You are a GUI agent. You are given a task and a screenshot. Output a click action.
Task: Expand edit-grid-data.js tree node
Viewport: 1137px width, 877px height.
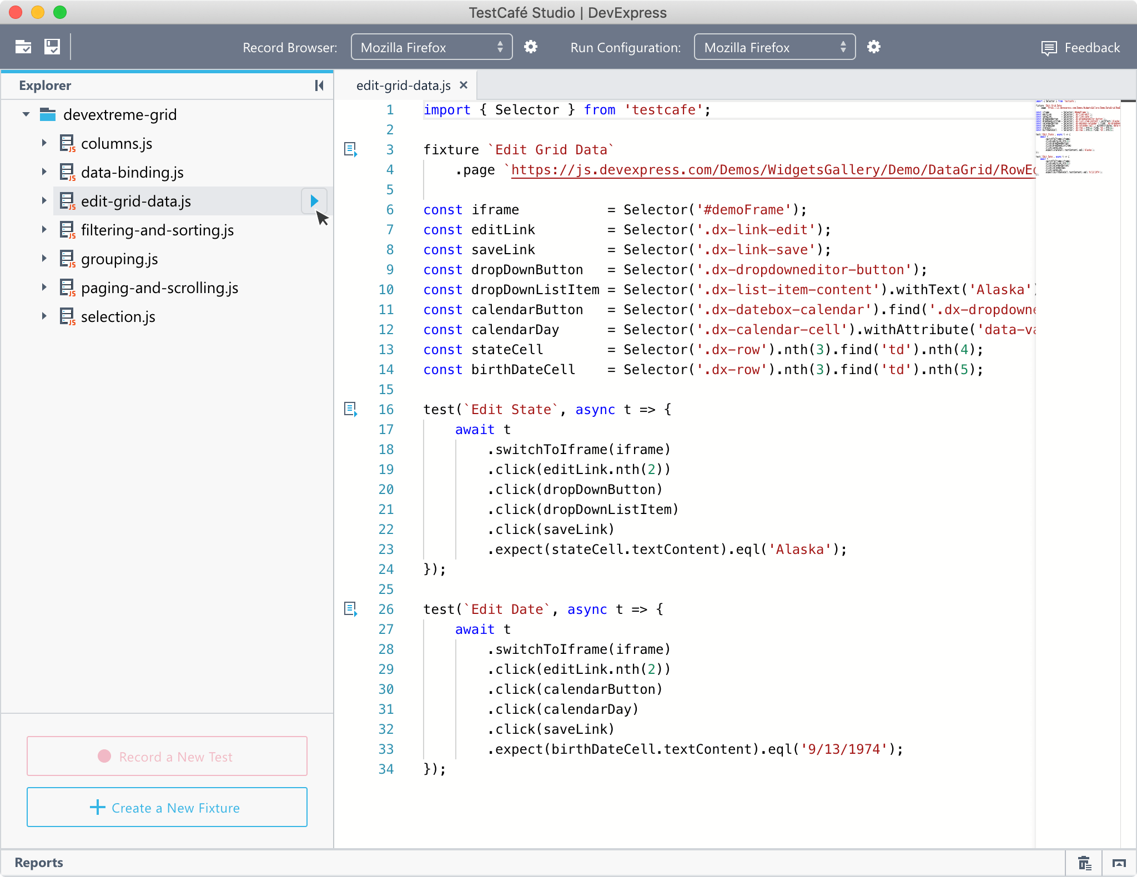click(x=44, y=201)
